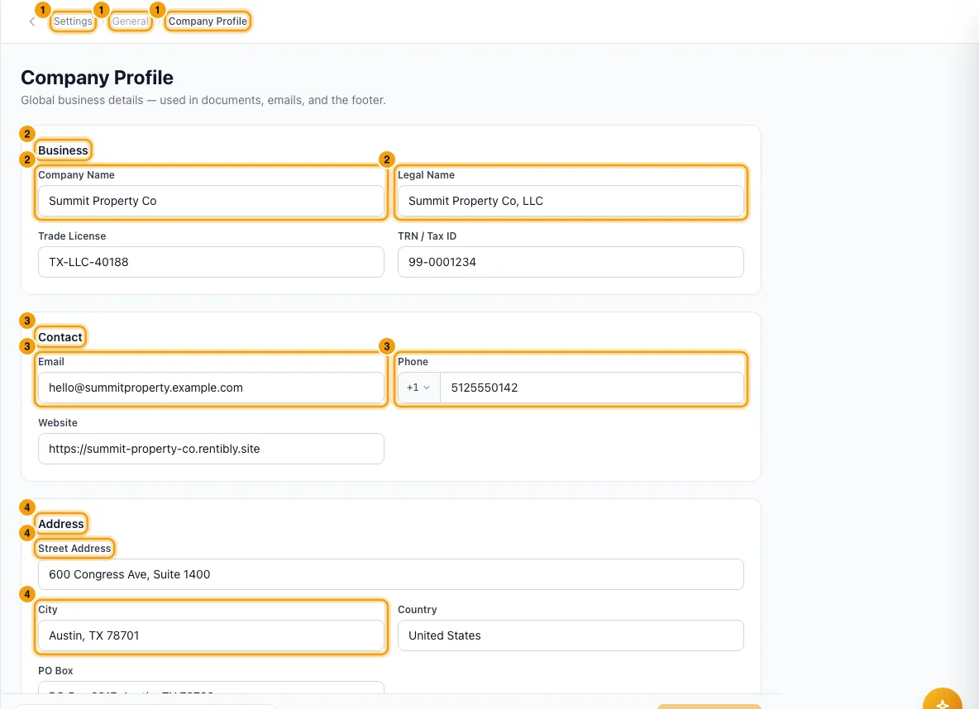Go to General breadcrumb
Image resolution: width=979 pixels, height=709 pixels.
tap(131, 21)
